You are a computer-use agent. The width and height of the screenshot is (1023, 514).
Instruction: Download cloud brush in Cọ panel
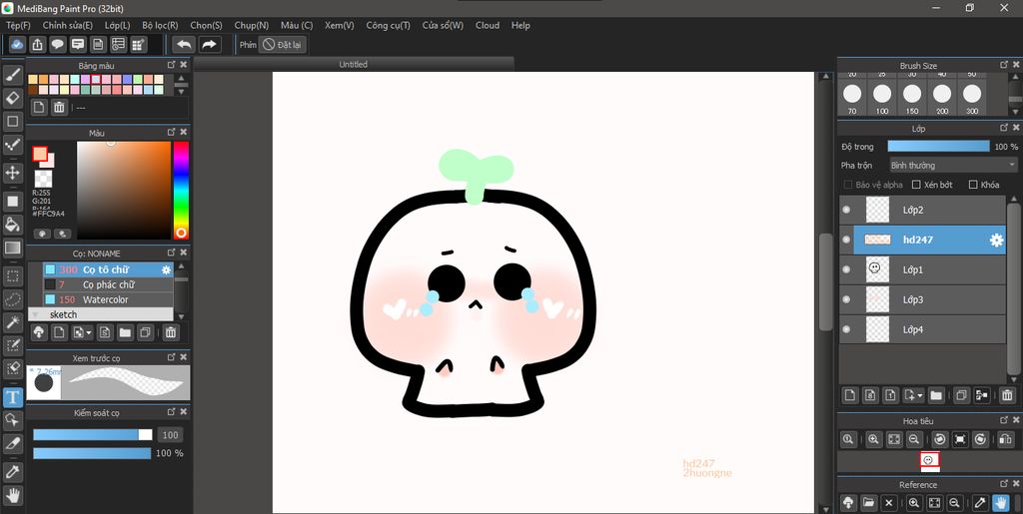pos(39,332)
